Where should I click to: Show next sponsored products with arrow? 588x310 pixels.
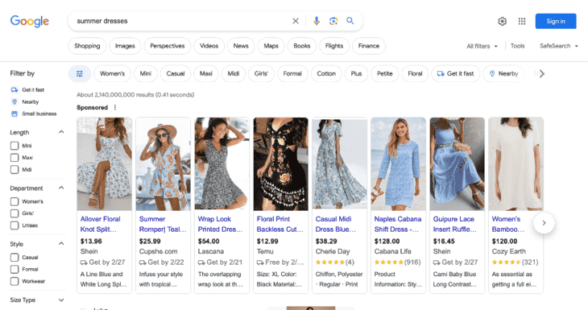544,223
